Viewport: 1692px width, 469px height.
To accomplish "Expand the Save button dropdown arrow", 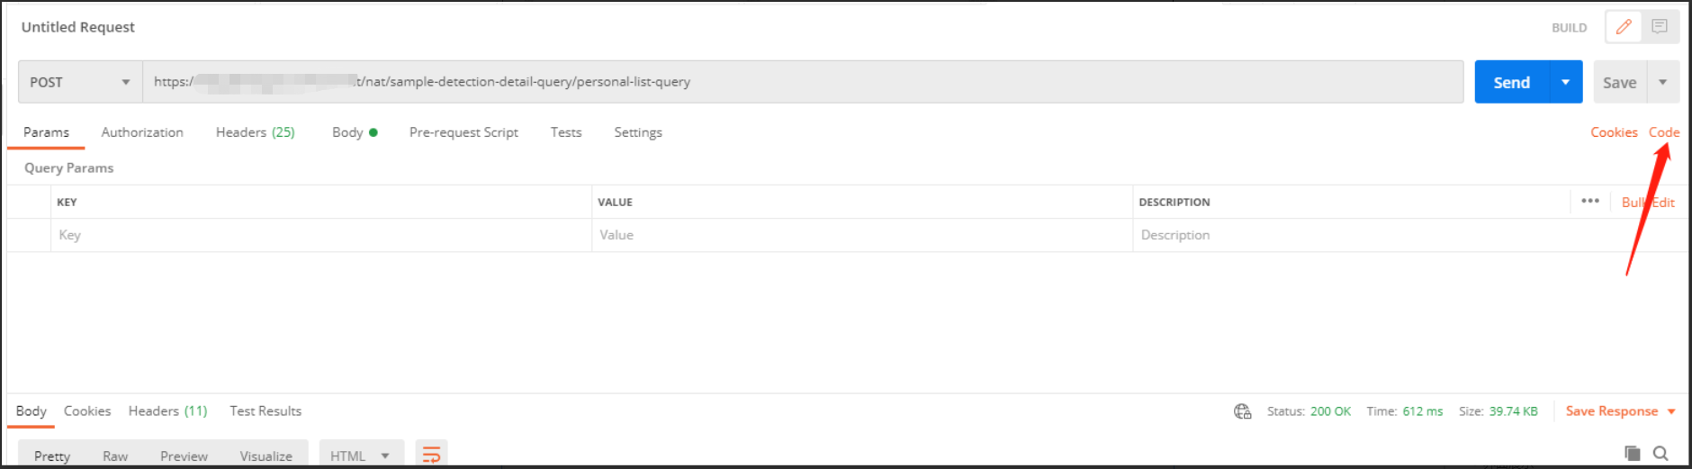I will (x=1663, y=82).
